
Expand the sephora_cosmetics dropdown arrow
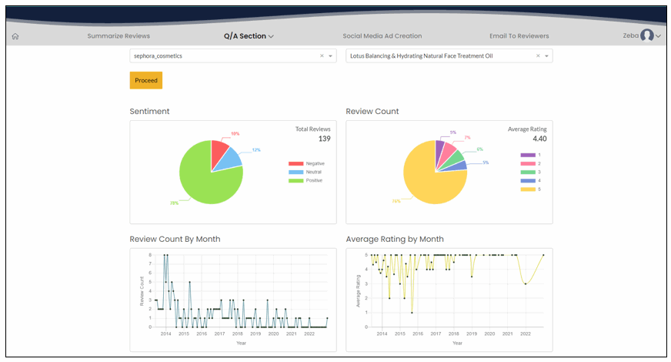[x=330, y=56]
